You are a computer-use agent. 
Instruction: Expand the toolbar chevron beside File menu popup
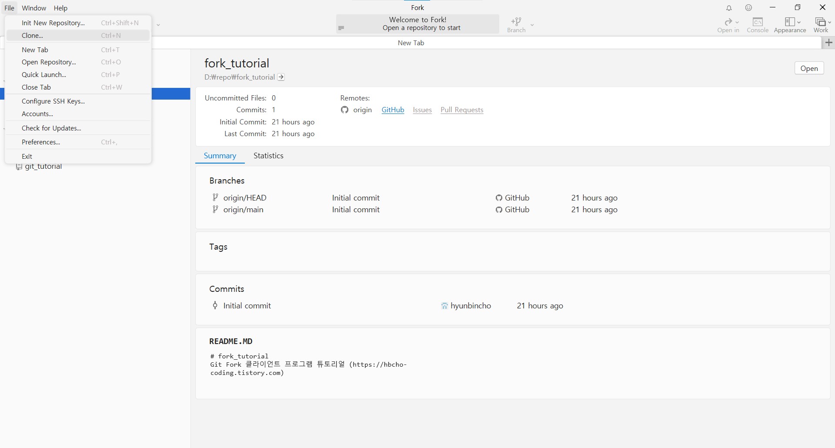(x=158, y=25)
